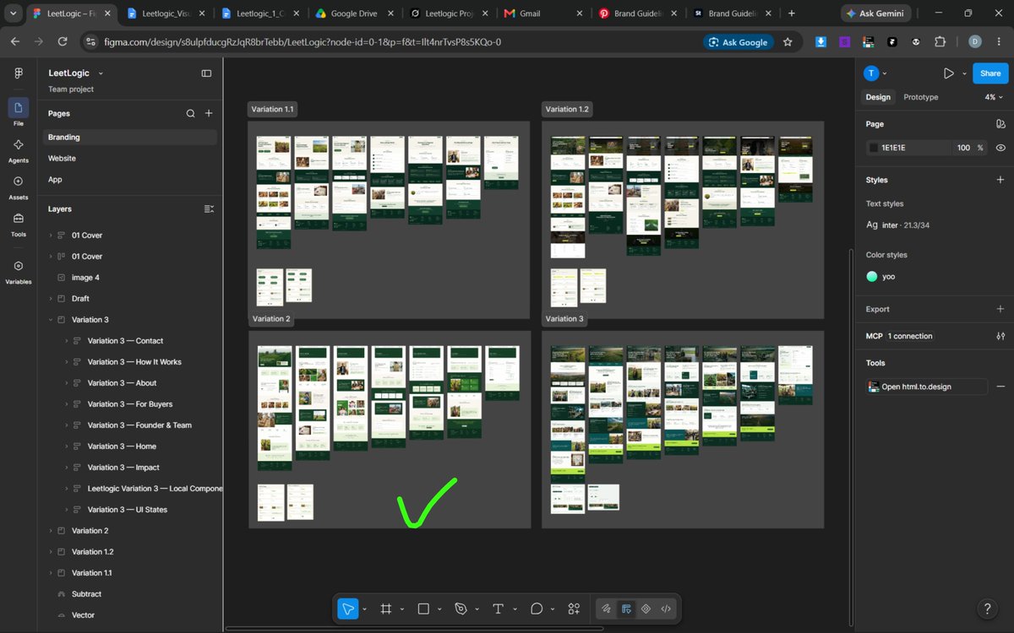Image resolution: width=1014 pixels, height=633 pixels.
Task: Open the Assets panel
Action: point(19,187)
